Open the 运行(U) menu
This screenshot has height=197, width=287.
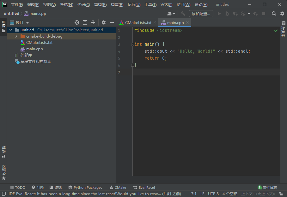(134, 4)
